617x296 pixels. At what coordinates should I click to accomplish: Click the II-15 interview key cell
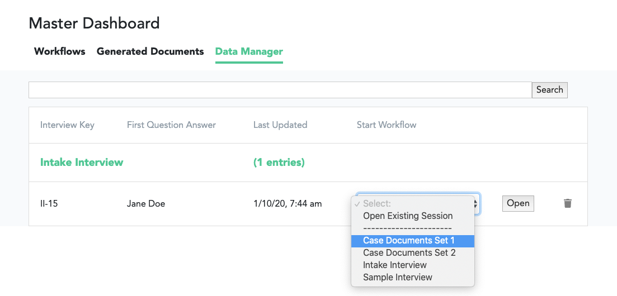click(x=49, y=204)
